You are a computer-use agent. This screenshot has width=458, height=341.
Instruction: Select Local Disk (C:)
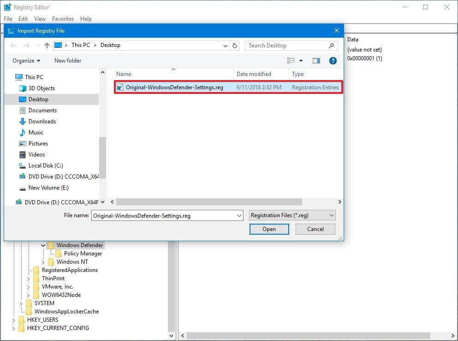[x=46, y=166]
